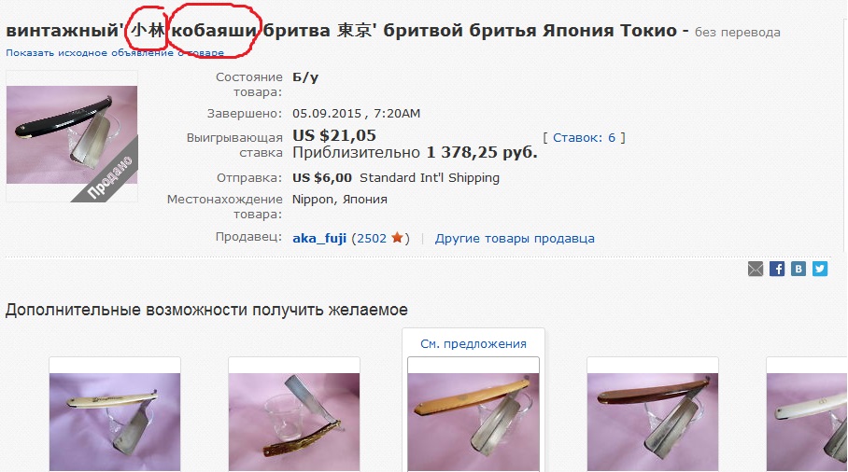Click the listing title with 'кобаяши бритва'
This screenshot has width=848, height=472.
(346, 30)
